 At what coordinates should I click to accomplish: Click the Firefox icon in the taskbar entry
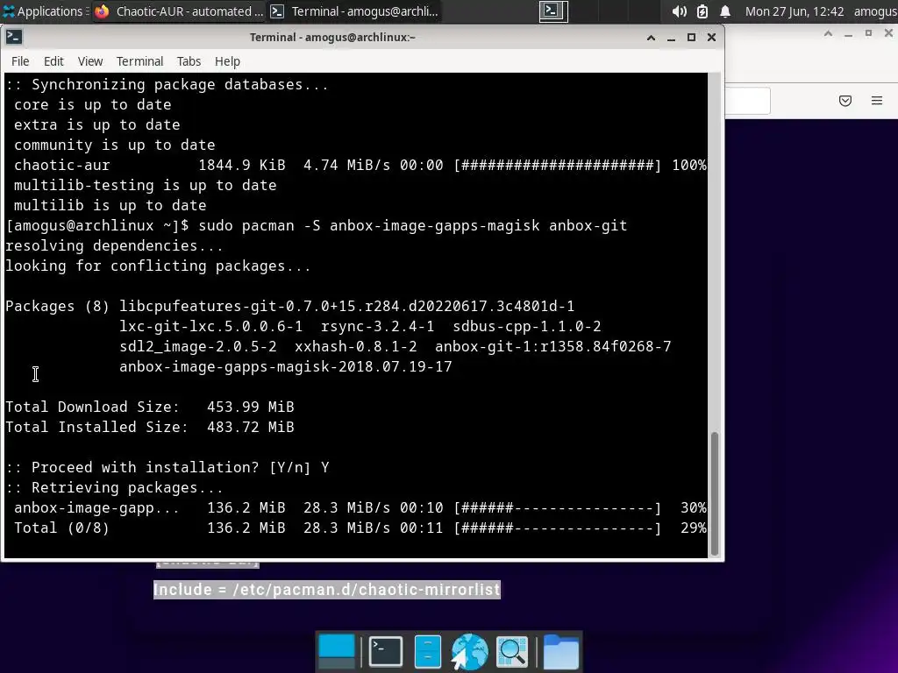tap(102, 11)
